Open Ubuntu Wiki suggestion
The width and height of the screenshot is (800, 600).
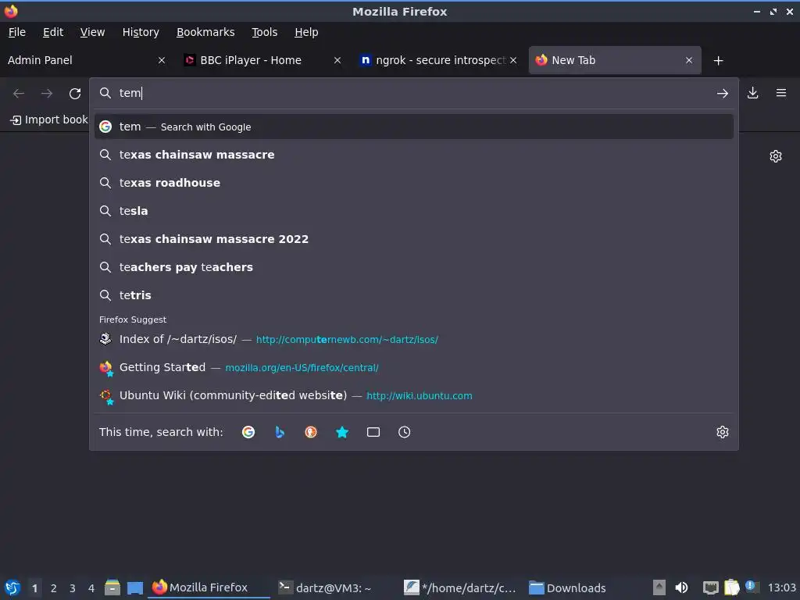pos(414,395)
